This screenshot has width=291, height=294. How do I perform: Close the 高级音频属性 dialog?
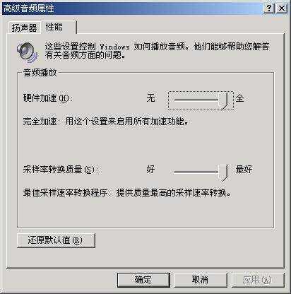[x=282, y=8]
